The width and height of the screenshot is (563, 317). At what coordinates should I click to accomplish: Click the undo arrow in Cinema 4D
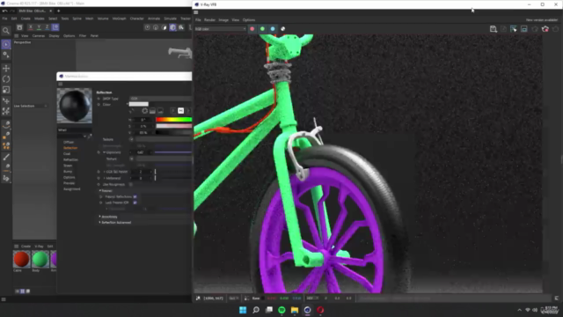pyautogui.click(x=5, y=11)
